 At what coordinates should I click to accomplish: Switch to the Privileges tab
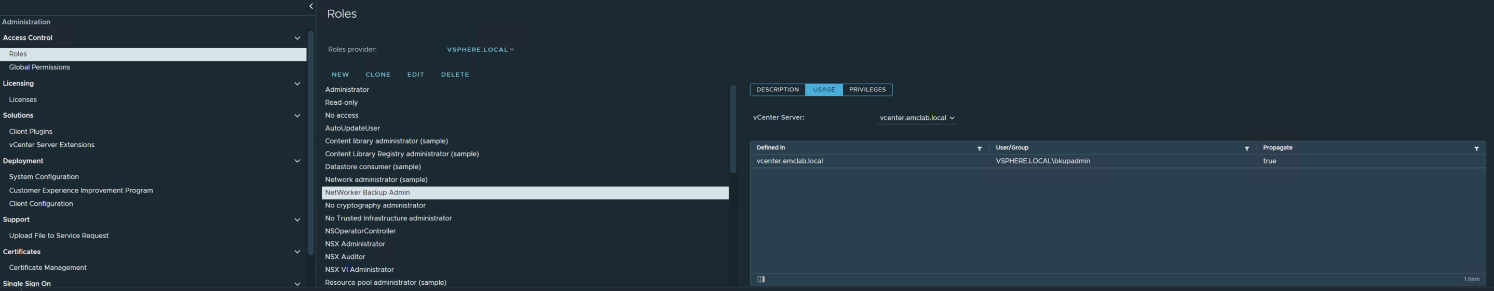point(867,90)
